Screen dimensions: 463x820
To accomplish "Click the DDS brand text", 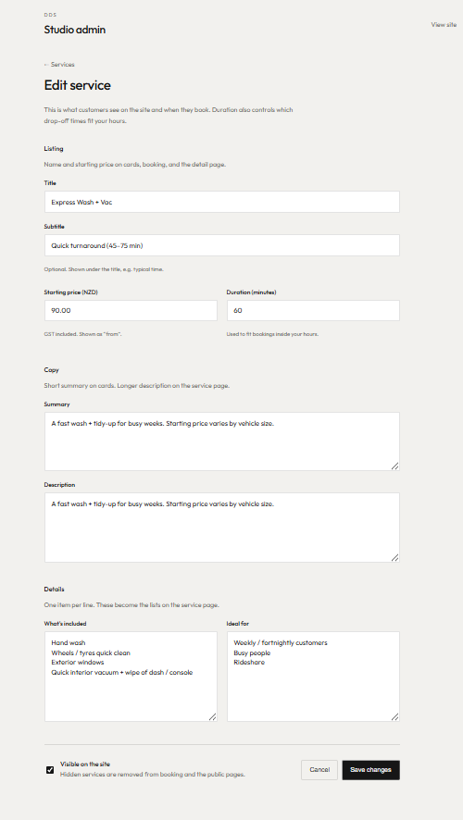I will click(50, 15).
